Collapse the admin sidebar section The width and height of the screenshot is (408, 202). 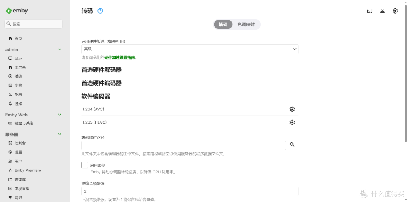60,49
